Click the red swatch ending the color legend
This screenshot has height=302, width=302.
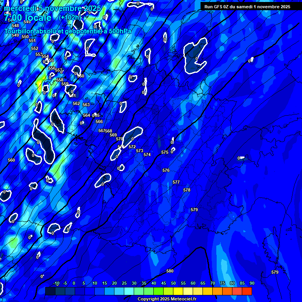[x=247, y=291]
